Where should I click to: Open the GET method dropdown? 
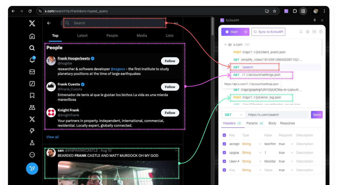click(233, 115)
